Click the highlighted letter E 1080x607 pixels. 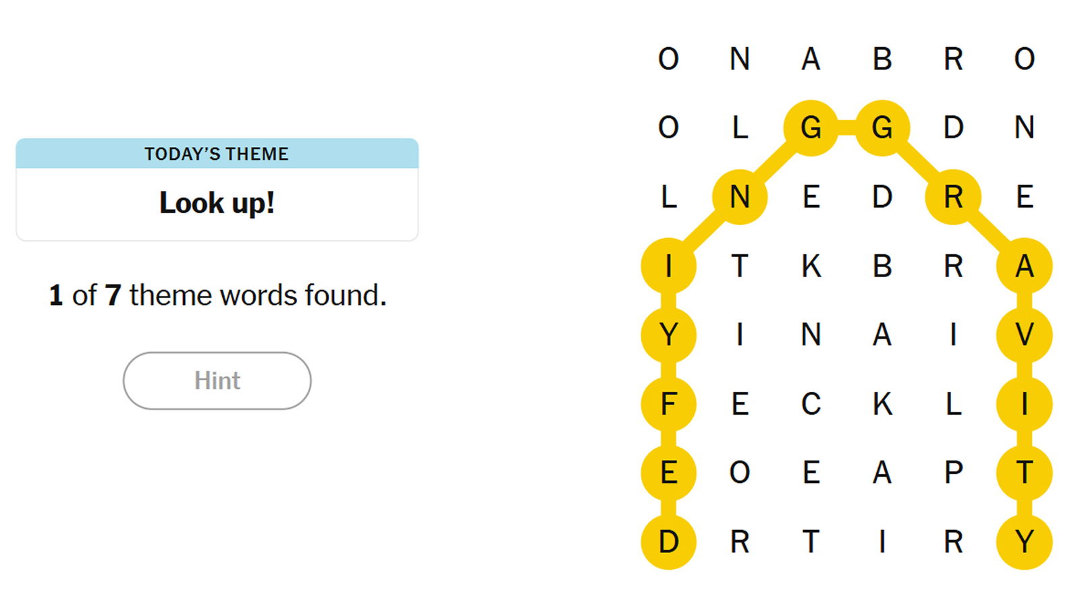point(668,473)
